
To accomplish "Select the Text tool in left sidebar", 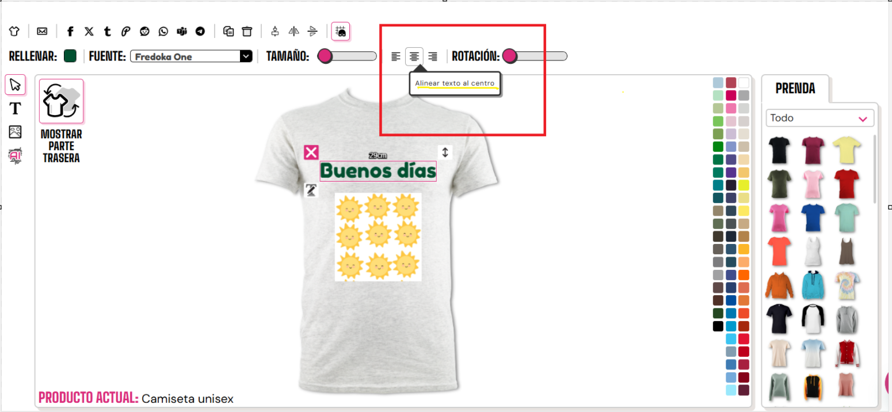I will [15, 108].
